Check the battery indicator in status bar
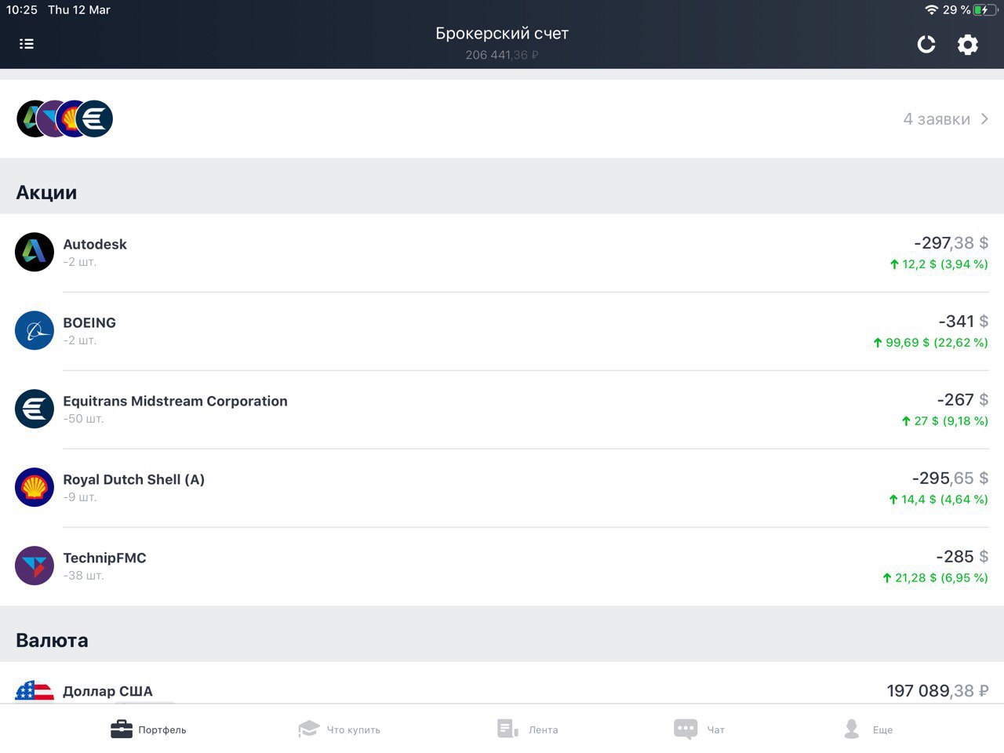 tap(986, 10)
